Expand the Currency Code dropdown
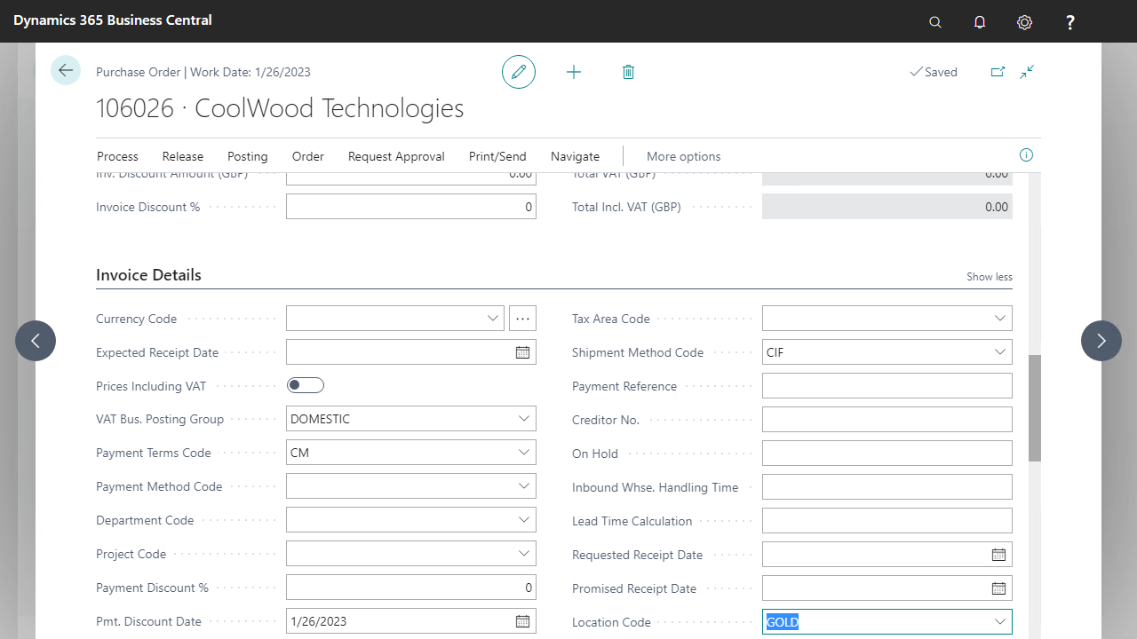This screenshot has height=639, width=1137. click(x=493, y=319)
